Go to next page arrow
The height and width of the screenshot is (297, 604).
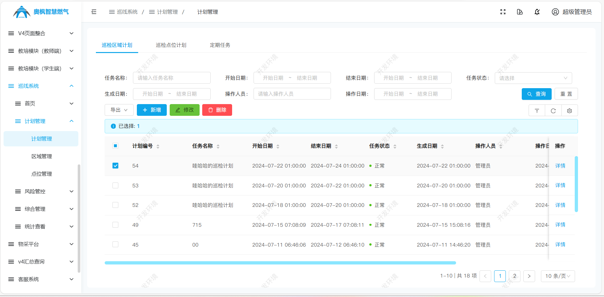529,276
